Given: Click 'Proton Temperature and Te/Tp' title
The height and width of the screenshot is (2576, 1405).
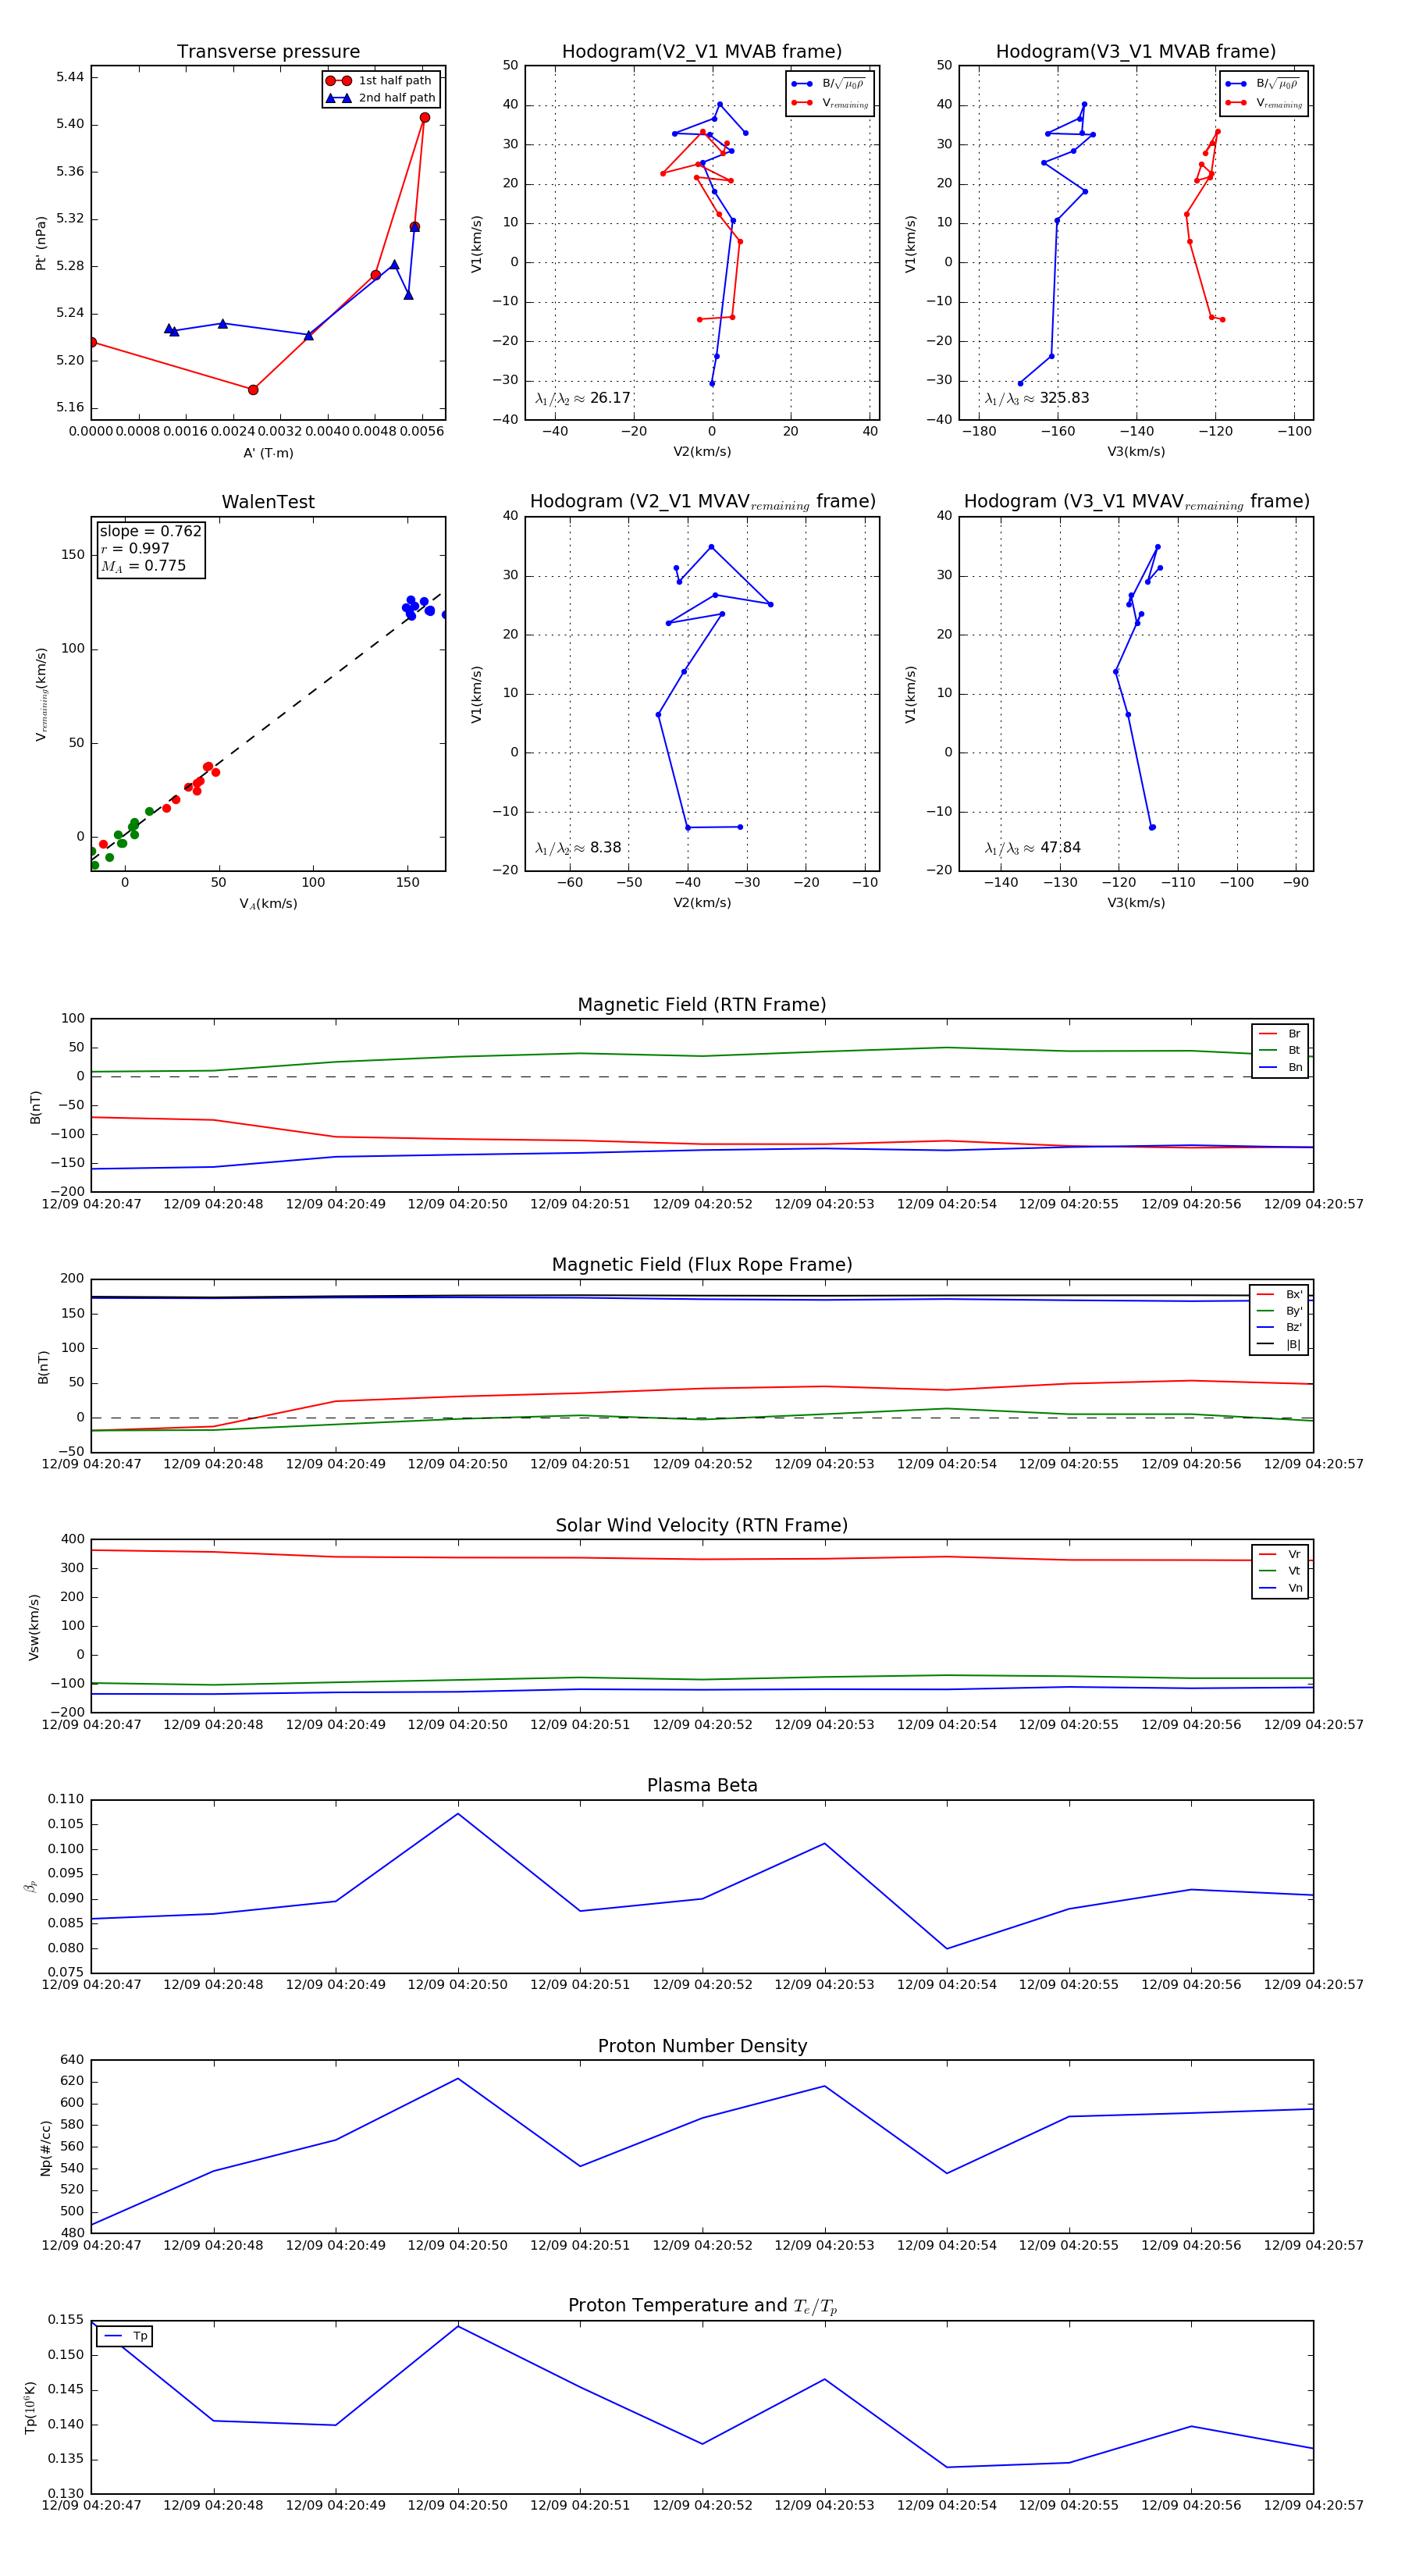Looking at the screenshot, I should coord(702,2306).
